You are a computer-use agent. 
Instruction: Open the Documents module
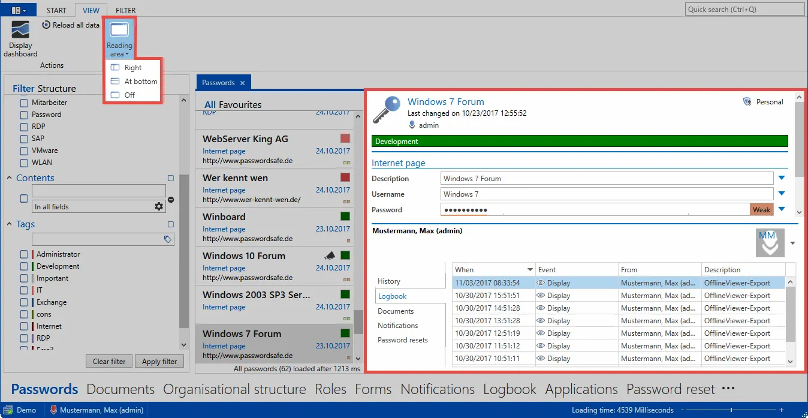[x=120, y=389]
